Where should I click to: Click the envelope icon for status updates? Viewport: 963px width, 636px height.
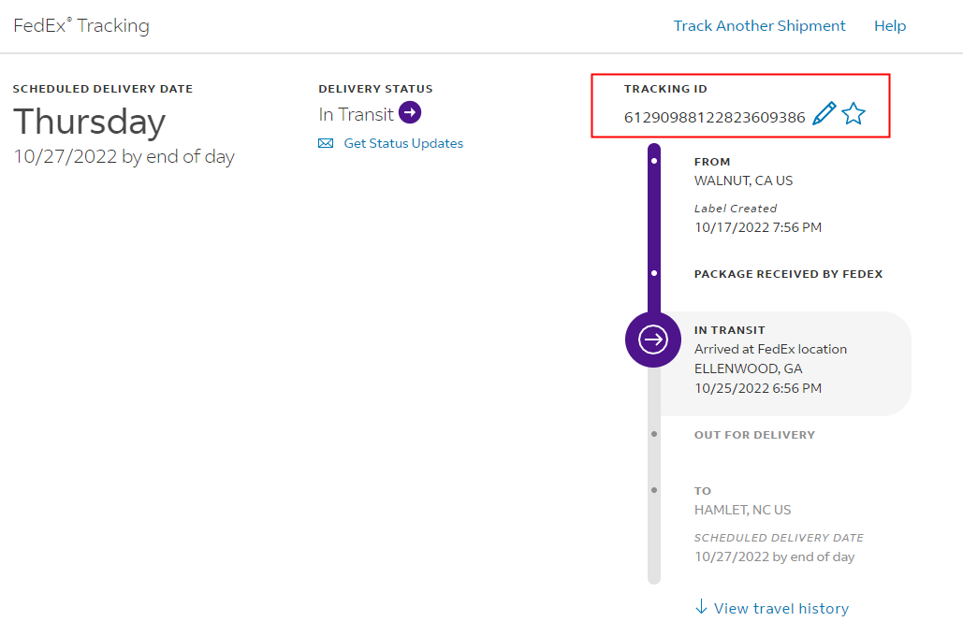pyautogui.click(x=326, y=143)
